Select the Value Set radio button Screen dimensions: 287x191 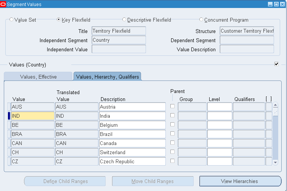pyautogui.click(x=11, y=20)
